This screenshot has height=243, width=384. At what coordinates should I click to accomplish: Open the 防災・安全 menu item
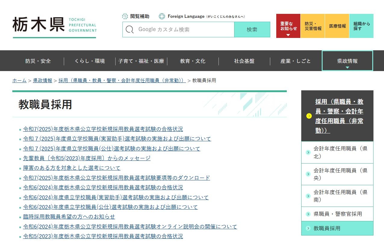(x=38, y=61)
